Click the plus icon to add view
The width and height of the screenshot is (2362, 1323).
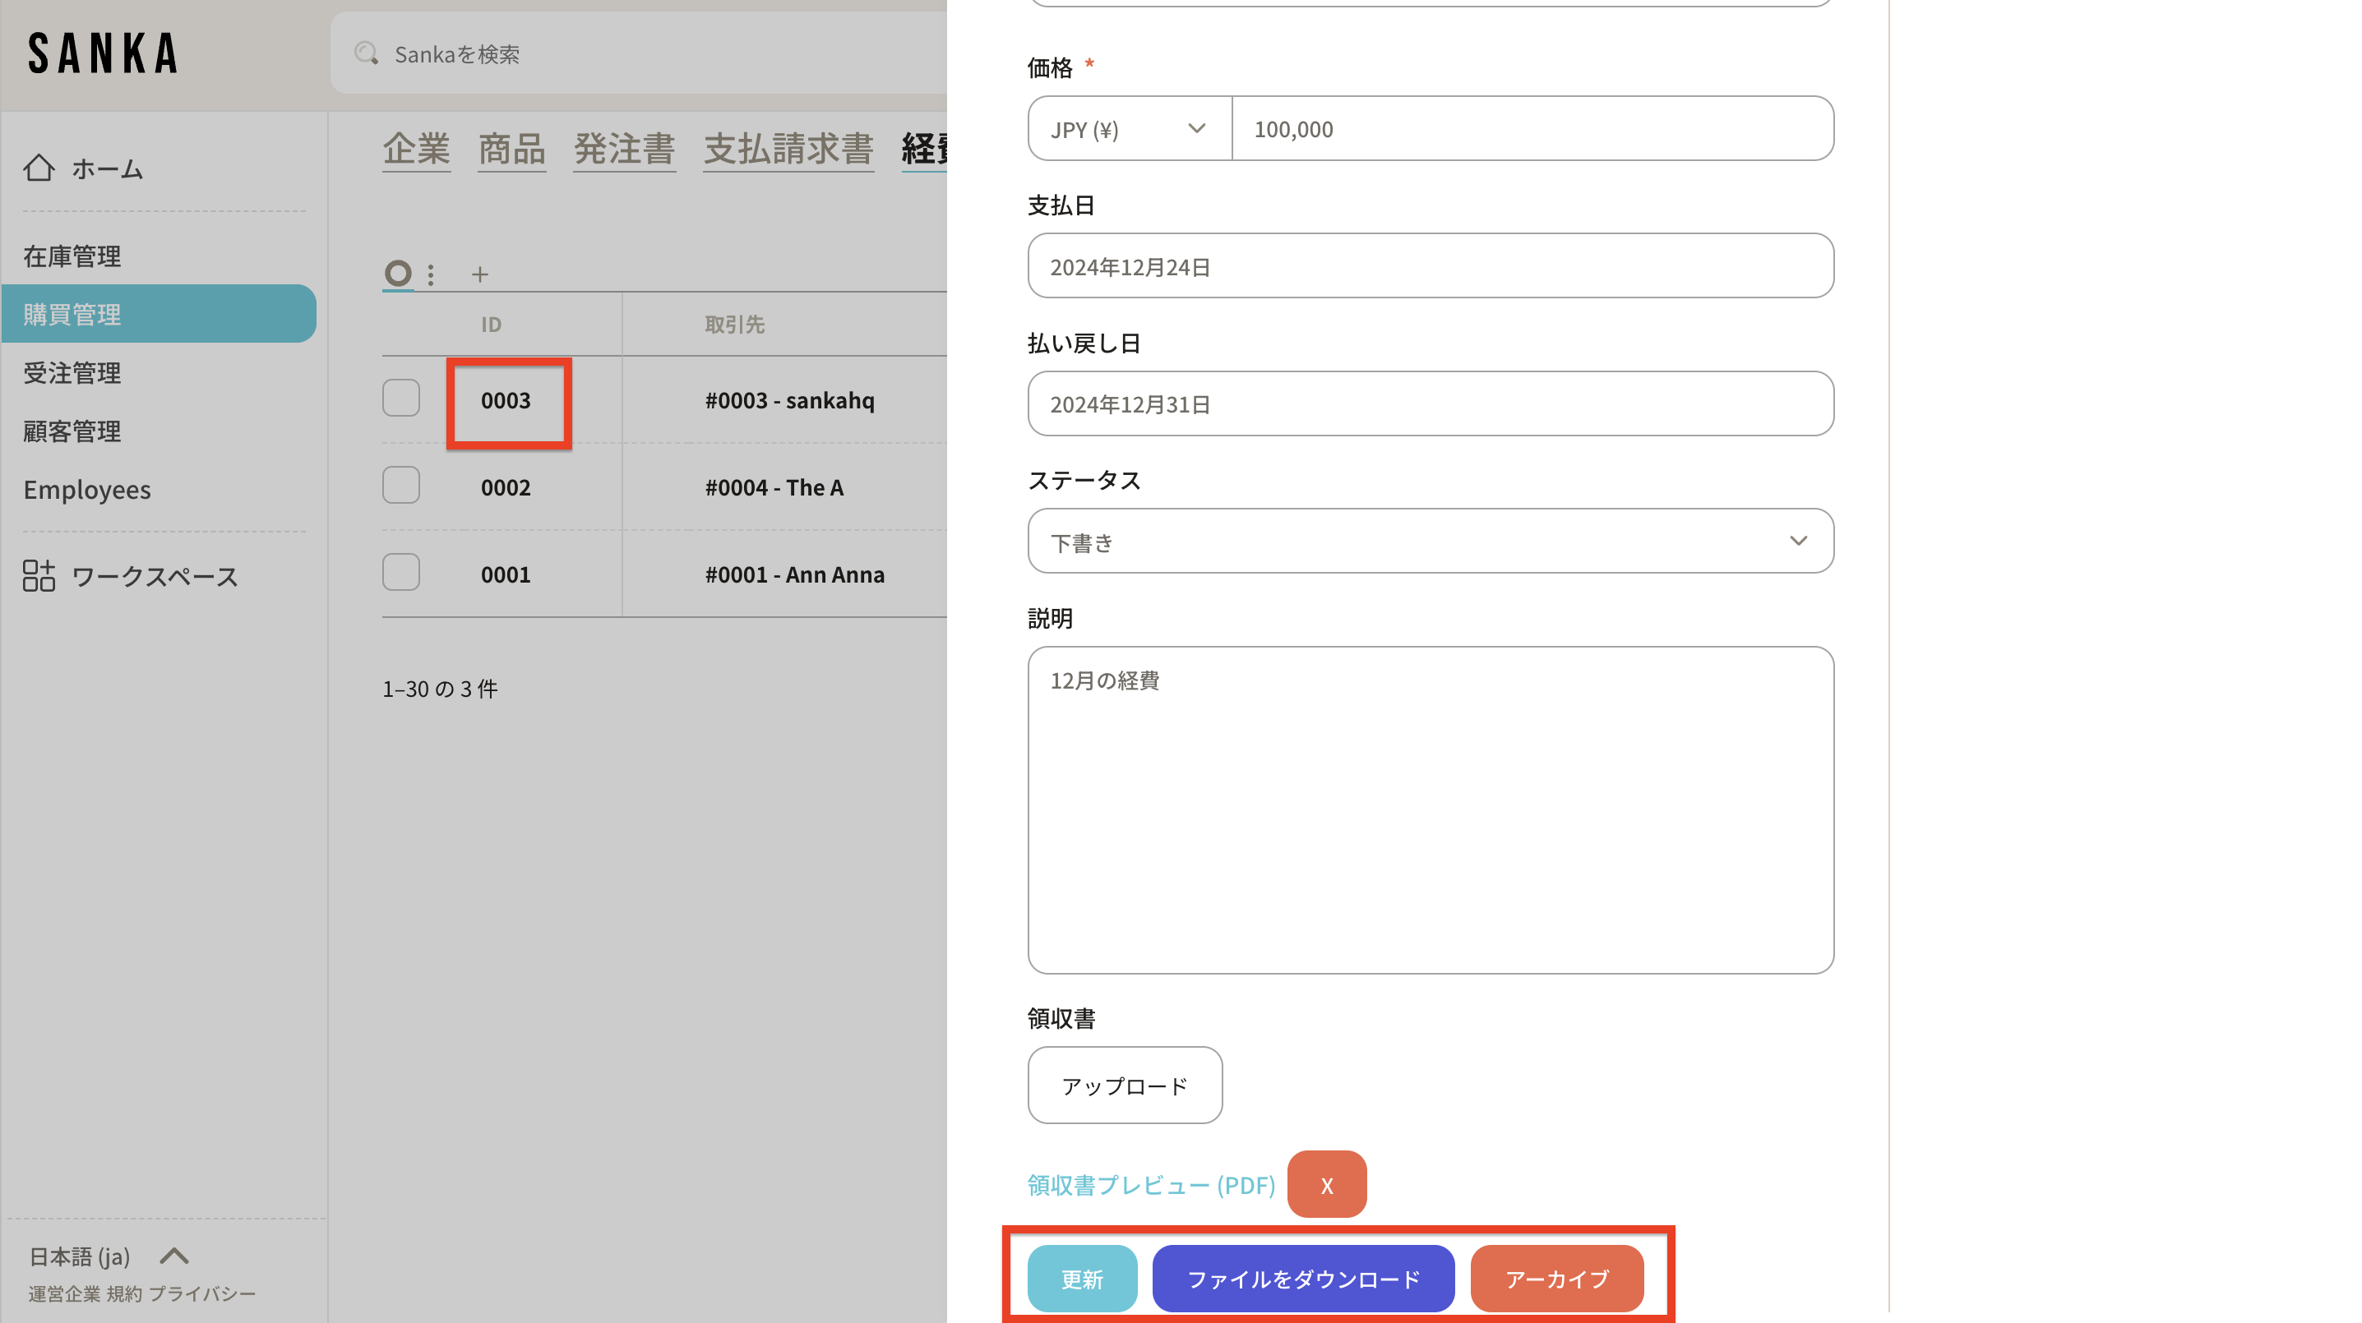(x=479, y=274)
